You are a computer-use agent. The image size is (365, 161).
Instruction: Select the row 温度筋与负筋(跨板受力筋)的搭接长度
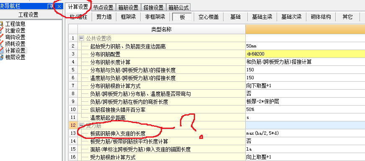click(162, 78)
